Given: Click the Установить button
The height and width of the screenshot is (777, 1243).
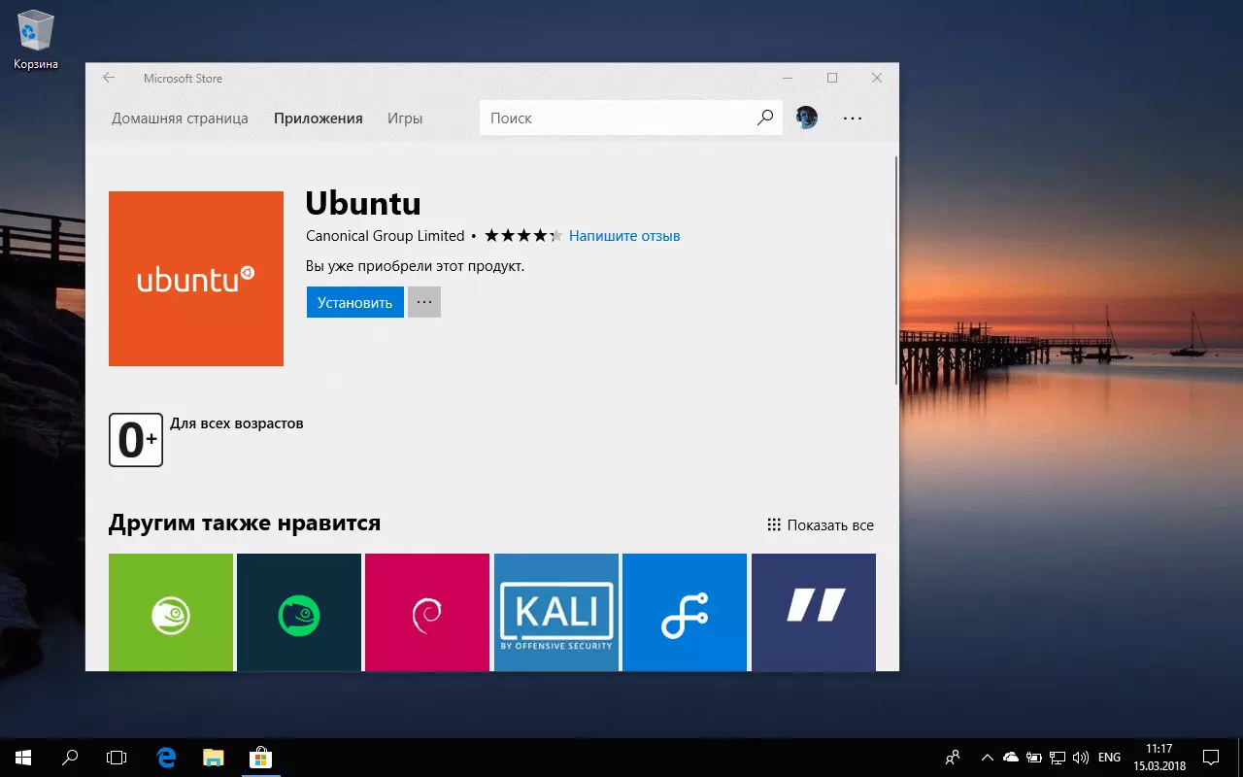Looking at the screenshot, I should (354, 302).
